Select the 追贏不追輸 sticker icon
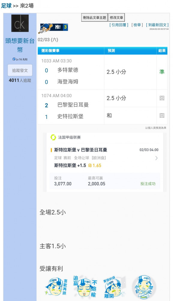173x301 pixels. tap(85, 287)
